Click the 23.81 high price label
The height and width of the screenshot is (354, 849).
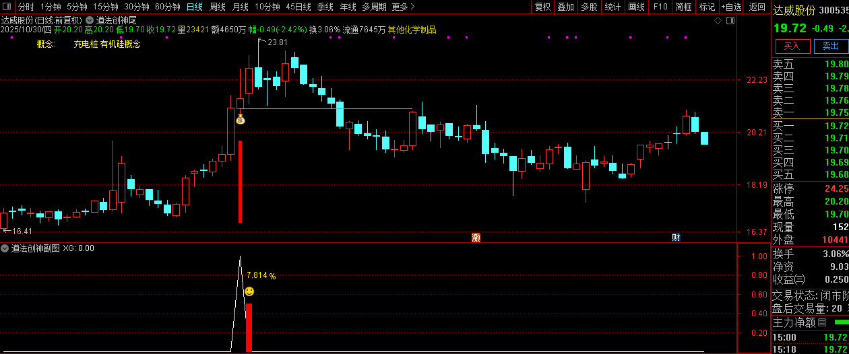(x=278, y=42)
